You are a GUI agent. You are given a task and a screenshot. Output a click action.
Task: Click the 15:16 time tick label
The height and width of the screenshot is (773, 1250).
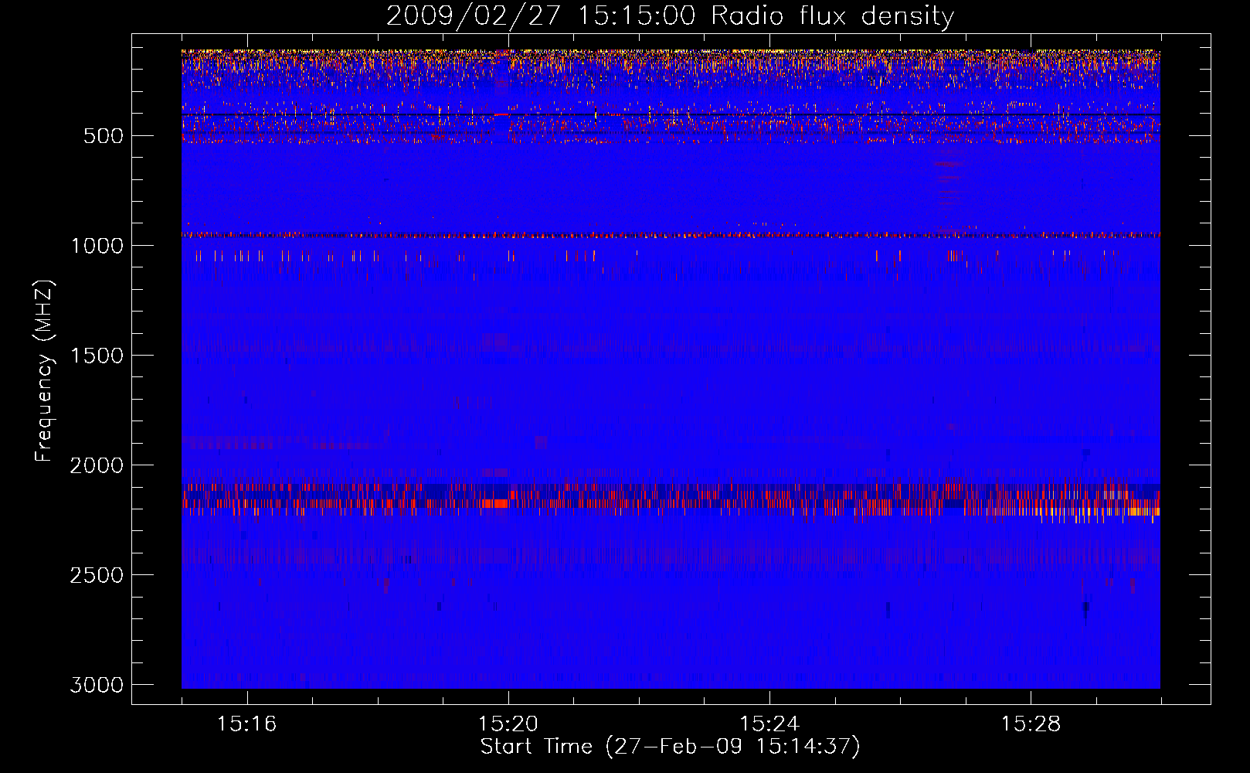click(246, 724)
